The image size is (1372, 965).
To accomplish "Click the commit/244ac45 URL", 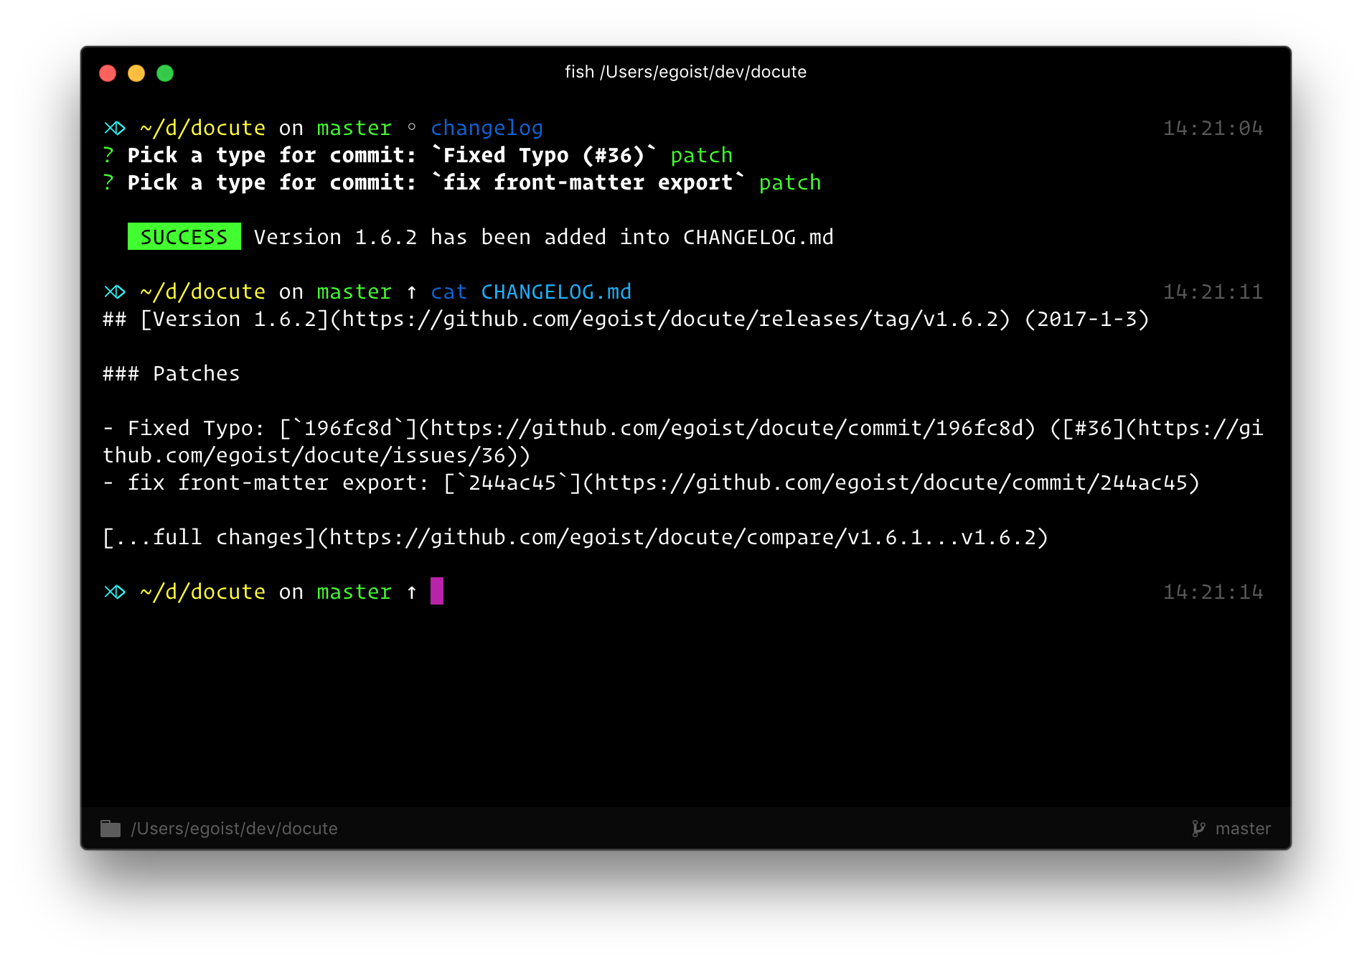I will point(891,482).
